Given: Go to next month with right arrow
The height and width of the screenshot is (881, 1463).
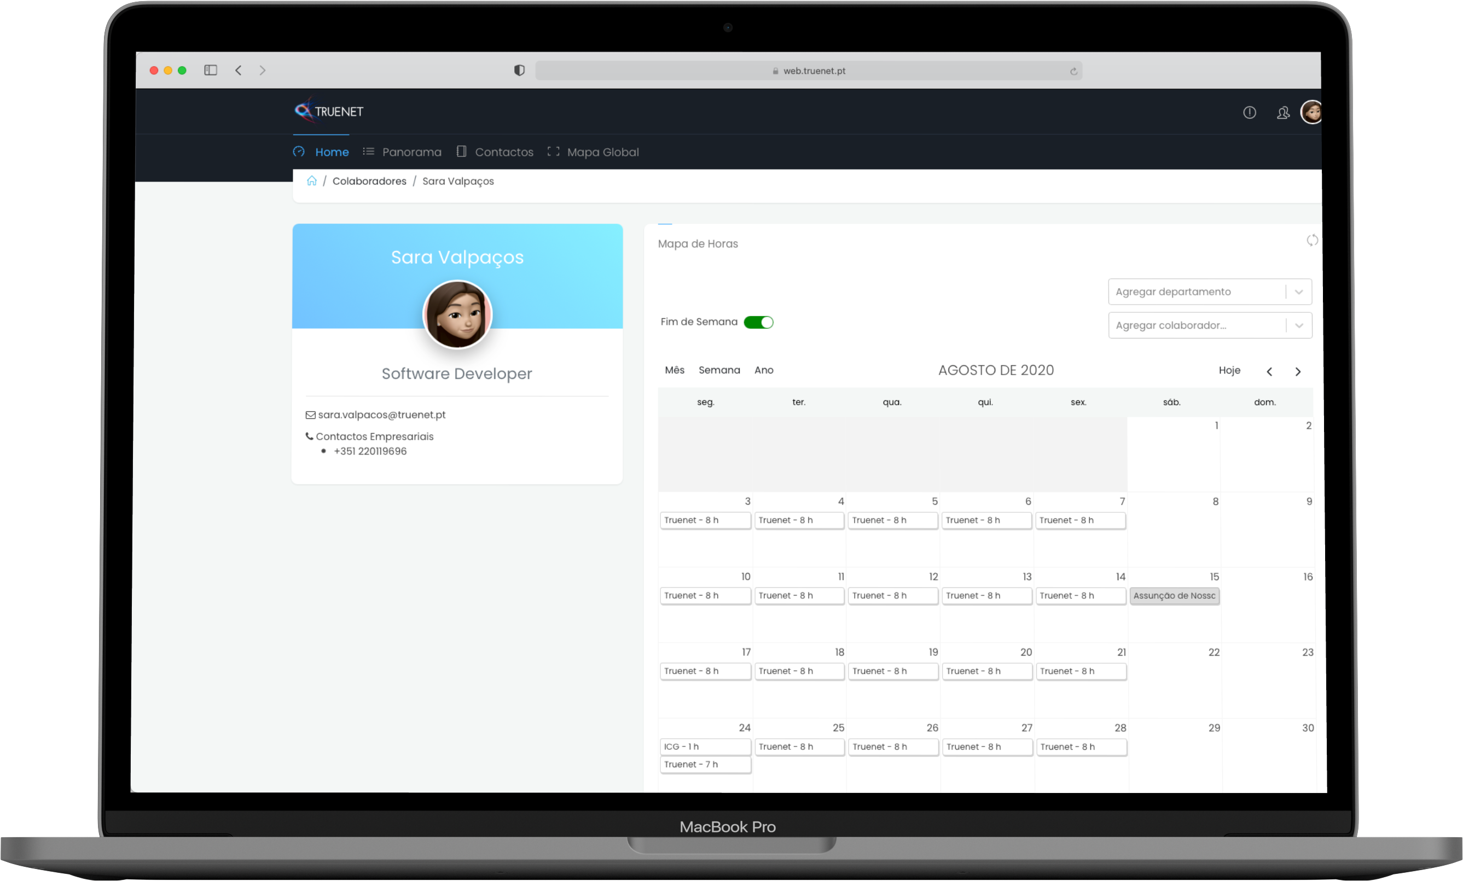Looking at the screenshot, I should tap(1297, 371).
